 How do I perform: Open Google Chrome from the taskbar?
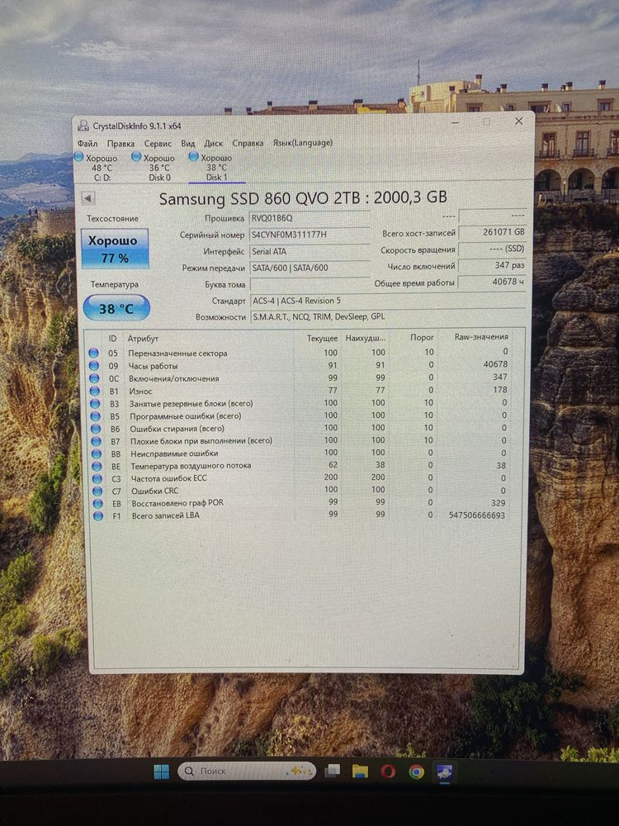point(416,771)
